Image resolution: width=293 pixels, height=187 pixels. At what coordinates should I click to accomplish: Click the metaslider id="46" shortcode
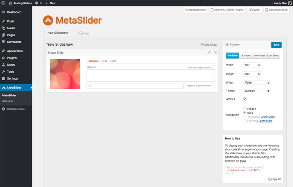(x=244, y=170)
